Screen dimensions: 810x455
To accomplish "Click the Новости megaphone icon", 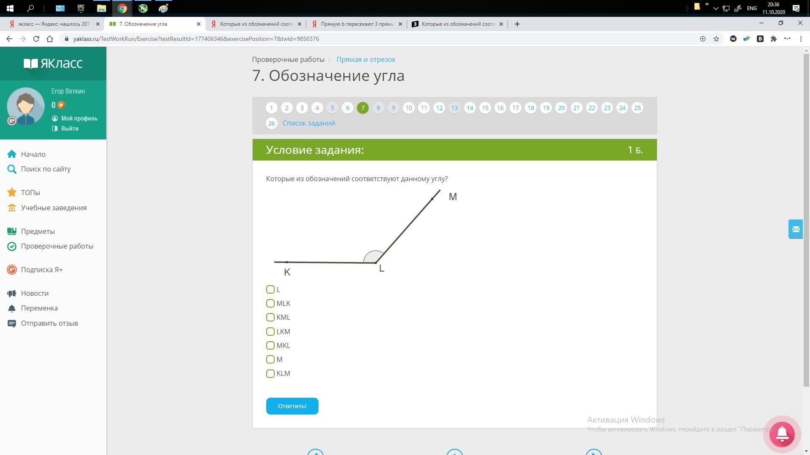I will pyautogui.click(x=12, y=293).
